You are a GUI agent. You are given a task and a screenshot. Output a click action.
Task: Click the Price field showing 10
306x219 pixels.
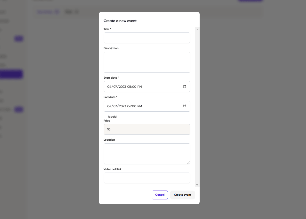[x=147, y=129]
